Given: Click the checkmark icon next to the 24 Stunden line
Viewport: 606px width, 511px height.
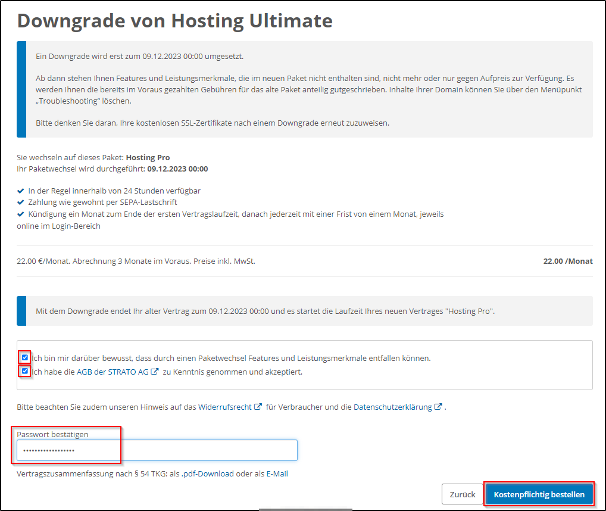Looking at the screenshot, I should [x=21, y=191].
